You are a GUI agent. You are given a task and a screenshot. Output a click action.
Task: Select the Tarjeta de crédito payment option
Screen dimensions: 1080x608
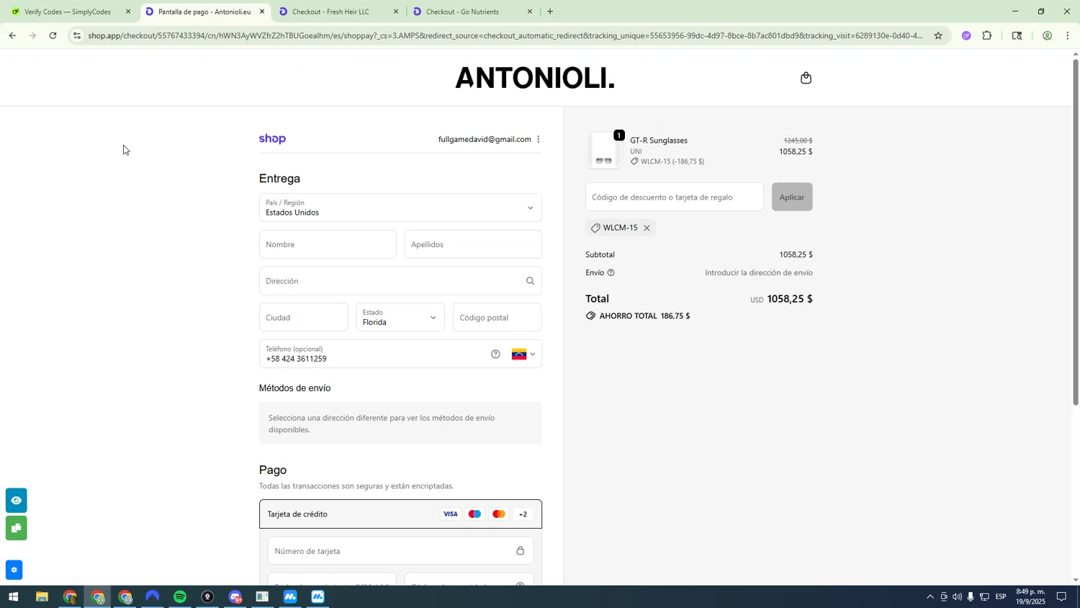(400, 514)
